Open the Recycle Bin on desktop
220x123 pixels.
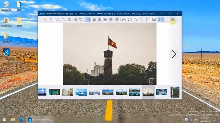[6, 6]
